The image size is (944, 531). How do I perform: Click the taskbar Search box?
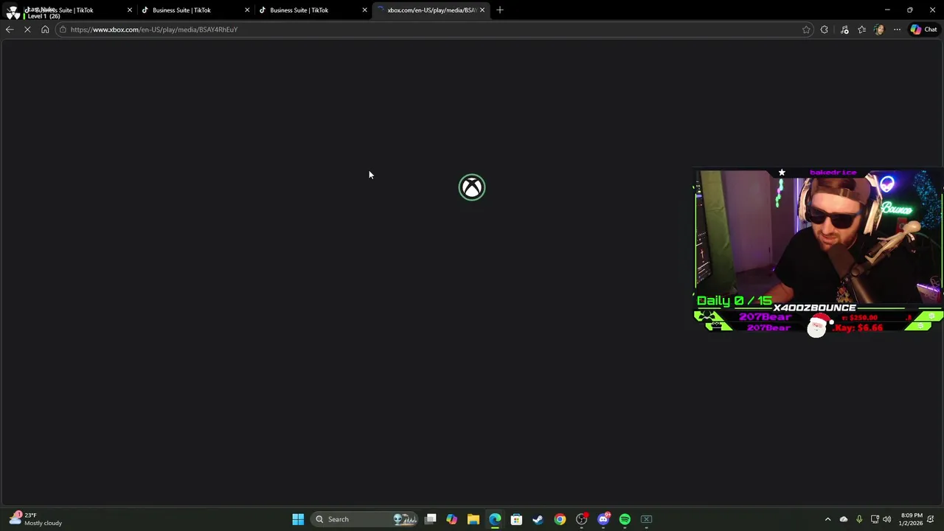pyautogui.click(x=365, y=519)
